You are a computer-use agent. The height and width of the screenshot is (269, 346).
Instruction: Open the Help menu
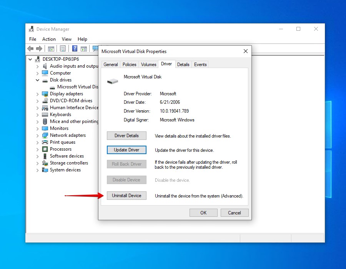[82, 39]
